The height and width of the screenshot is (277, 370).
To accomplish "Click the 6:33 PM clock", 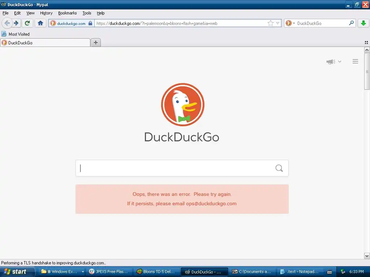I will coord(356,272).
